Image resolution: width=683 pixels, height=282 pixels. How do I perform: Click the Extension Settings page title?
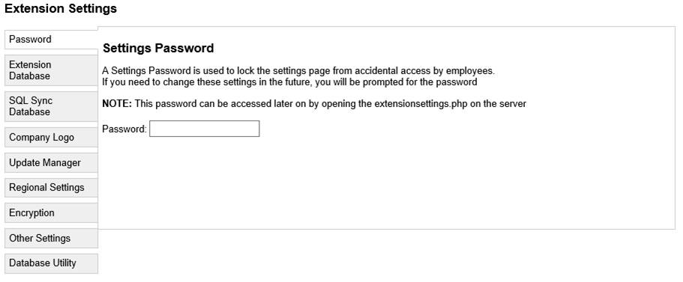[x=61, y=9]
